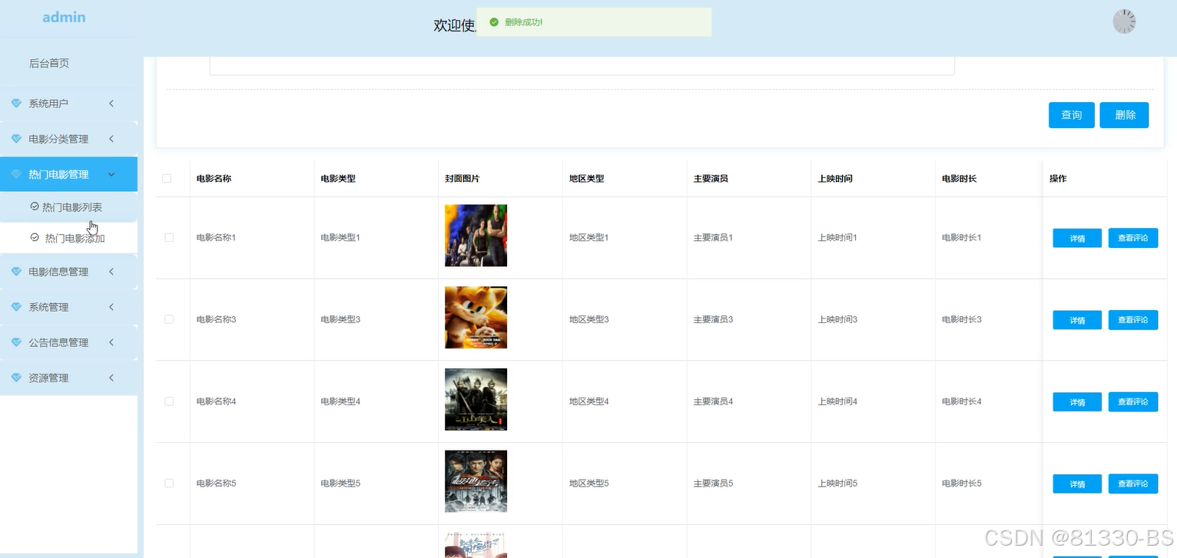This screenshot has height=558, width=1177.
Task: Click 查看评论 for 电影名称1
Action: pyautogui.click(x=1133, y=238)
